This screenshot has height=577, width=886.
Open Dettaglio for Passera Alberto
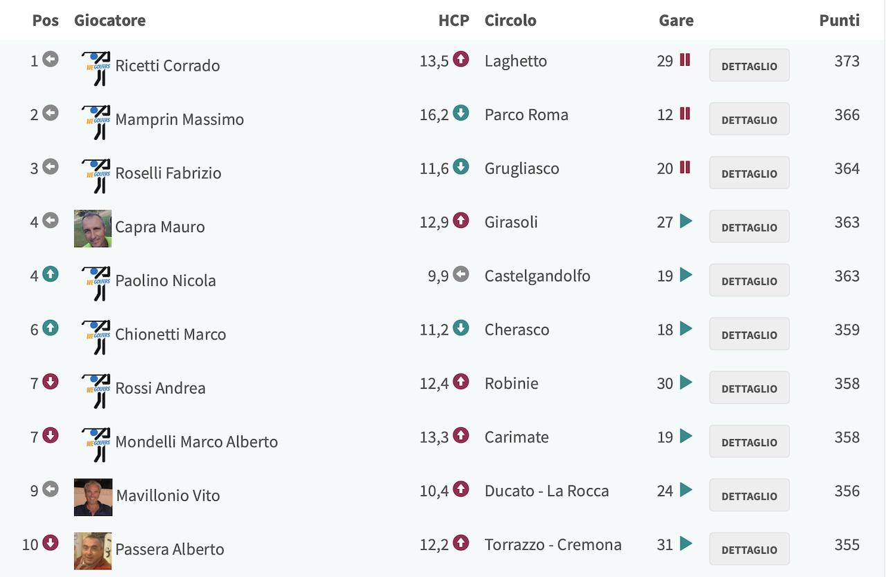pos(750,549)
